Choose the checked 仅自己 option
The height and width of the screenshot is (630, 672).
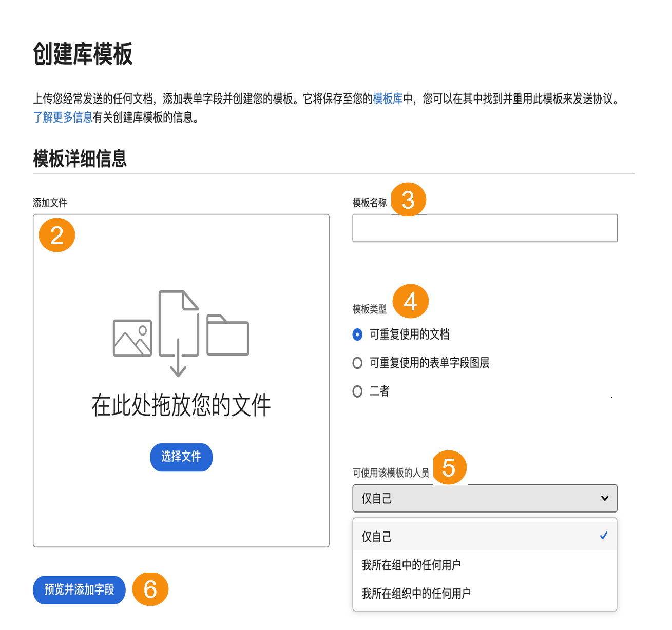pos(376,536)
